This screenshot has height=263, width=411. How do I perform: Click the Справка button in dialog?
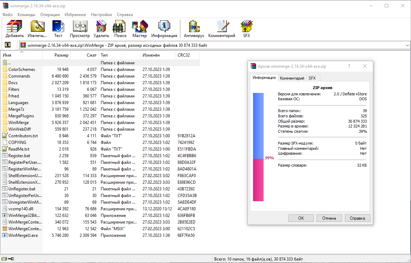pos(357,218)
